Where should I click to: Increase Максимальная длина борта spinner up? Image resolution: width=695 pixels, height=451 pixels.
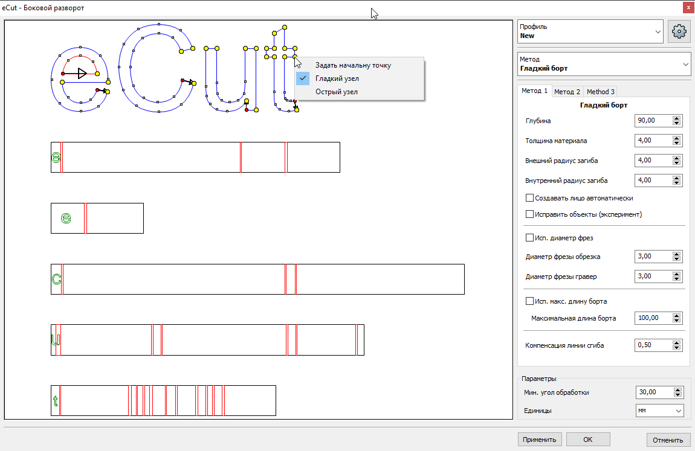click(676, 315)
